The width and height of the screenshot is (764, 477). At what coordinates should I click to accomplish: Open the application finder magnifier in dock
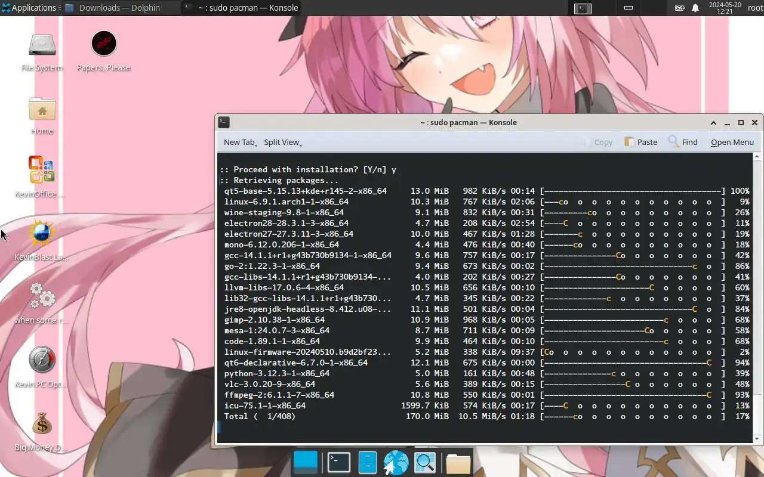point(425,463)
